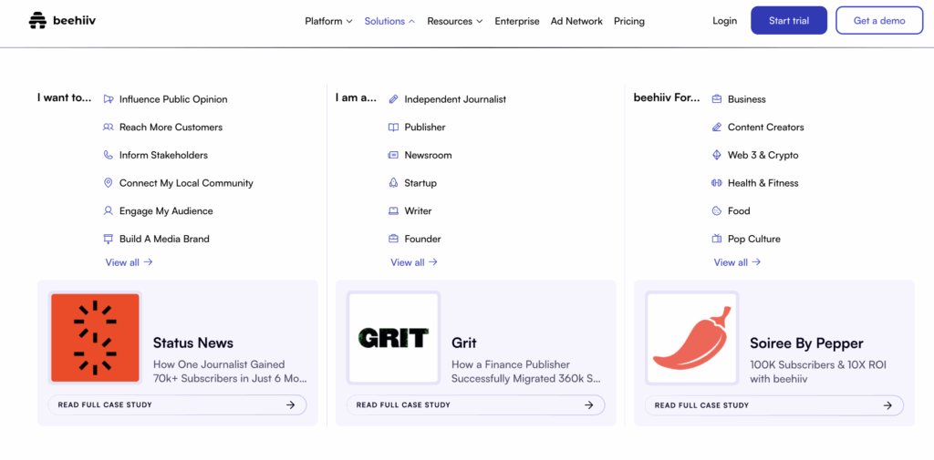Click the beehiiv logo icon
Viewport: 934px width, 460px height.
click(37, 20)
